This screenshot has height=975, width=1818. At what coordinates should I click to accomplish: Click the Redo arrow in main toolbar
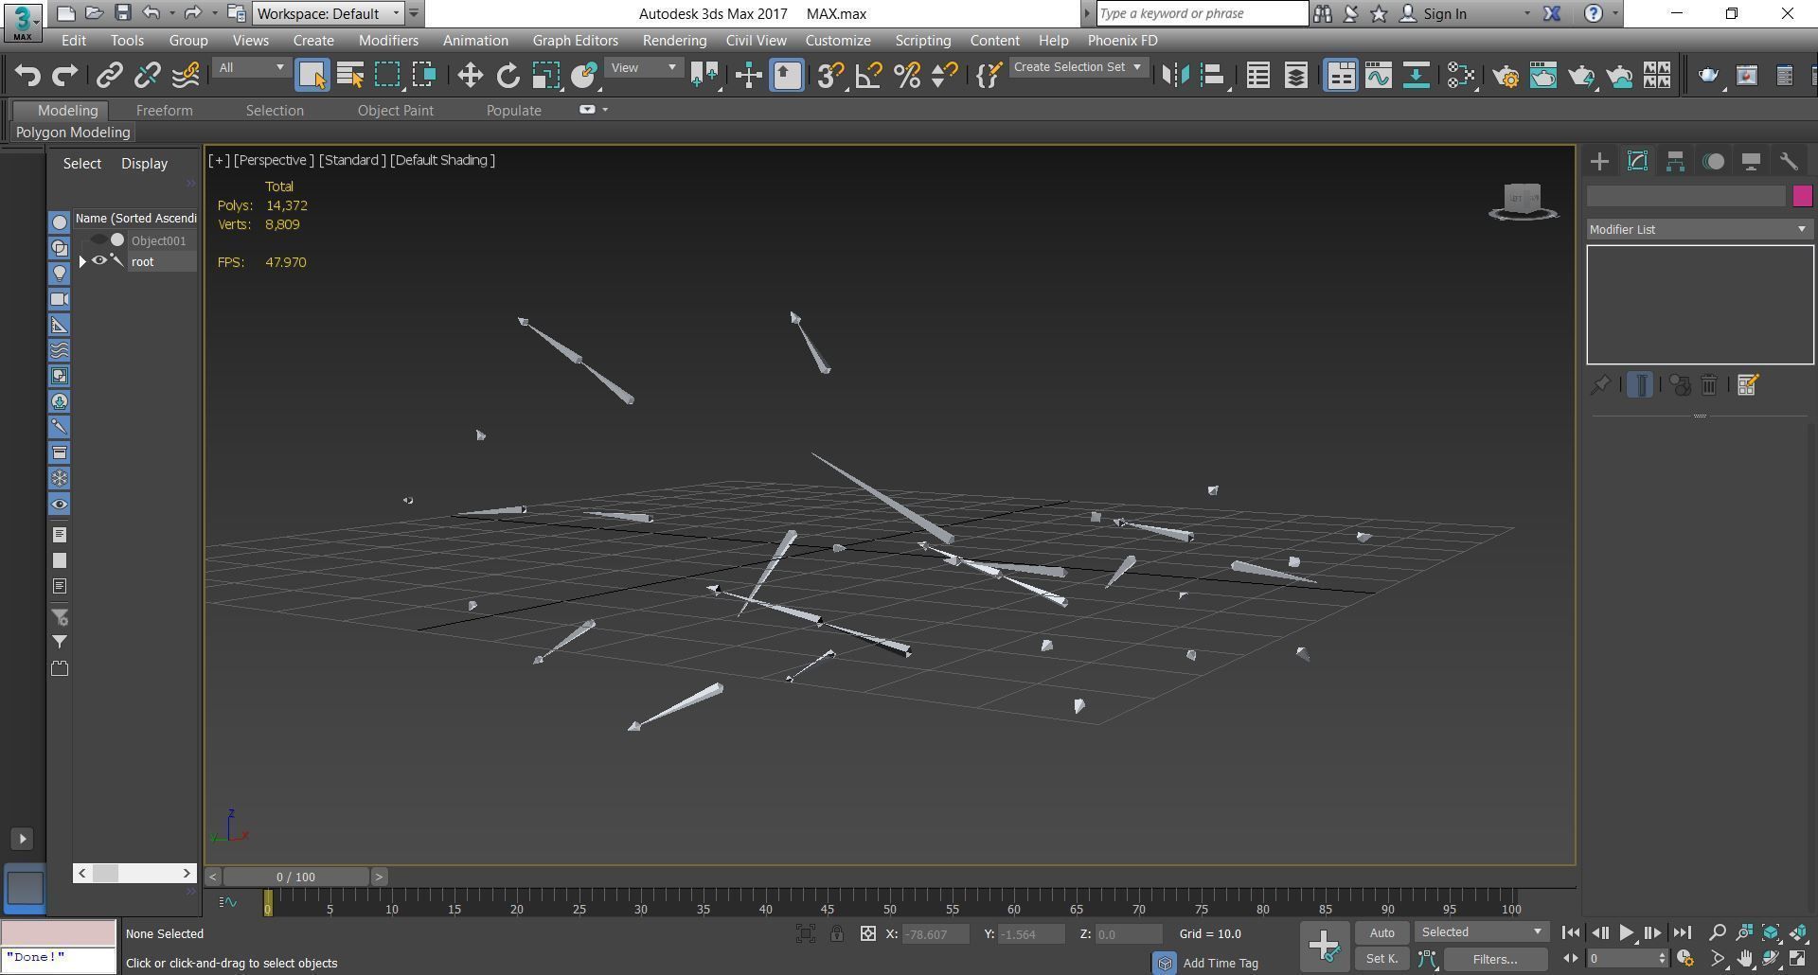click(x=64, y=75)
